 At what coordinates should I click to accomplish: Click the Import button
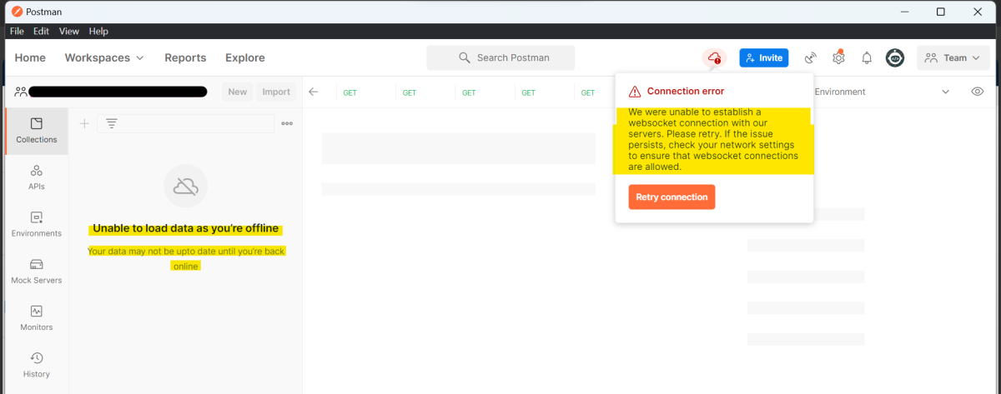[276, 92]
